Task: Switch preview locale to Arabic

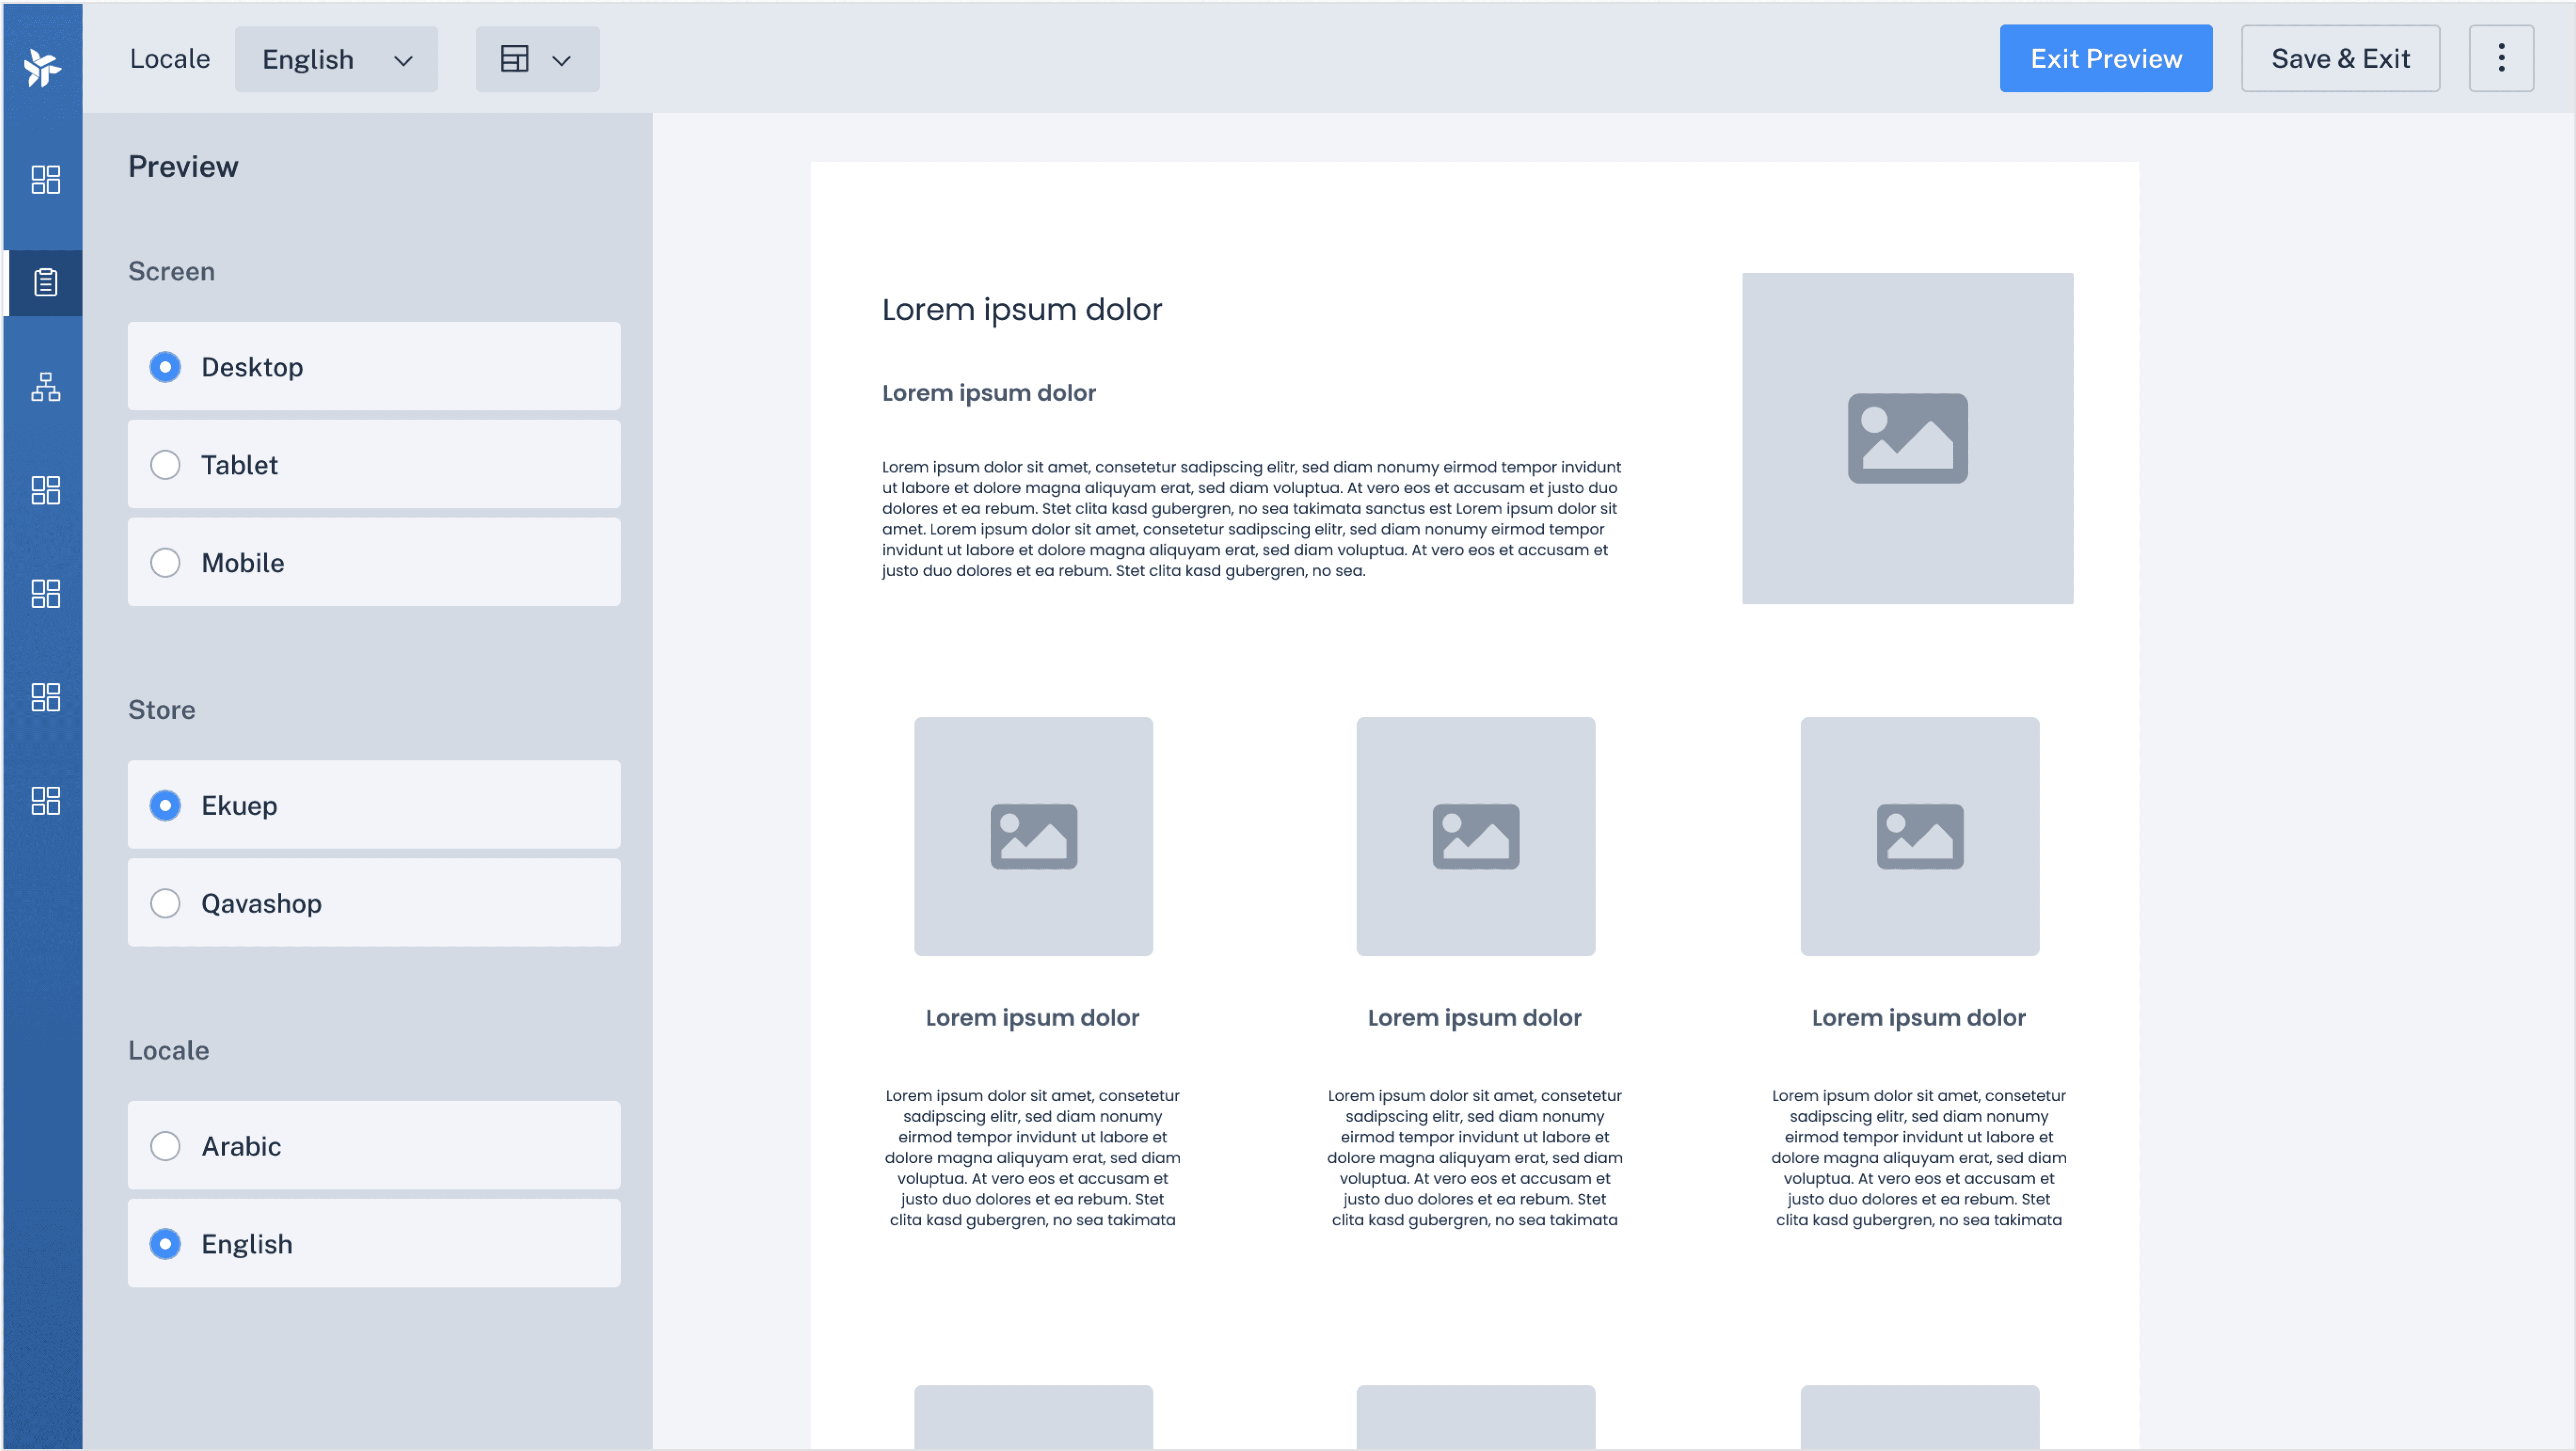Action: [165, 1146]
